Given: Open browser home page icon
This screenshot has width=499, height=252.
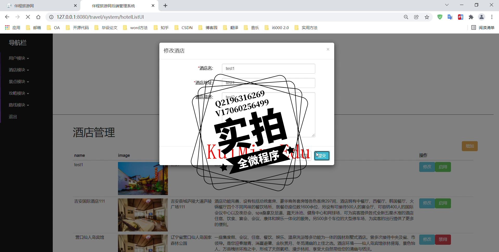Looking at the screenshot, I should tap(38, 17).
